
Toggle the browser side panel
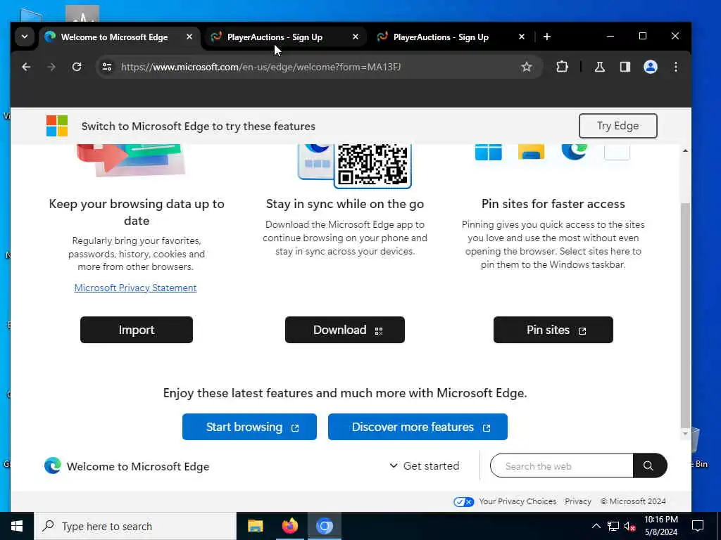(625, 67)
